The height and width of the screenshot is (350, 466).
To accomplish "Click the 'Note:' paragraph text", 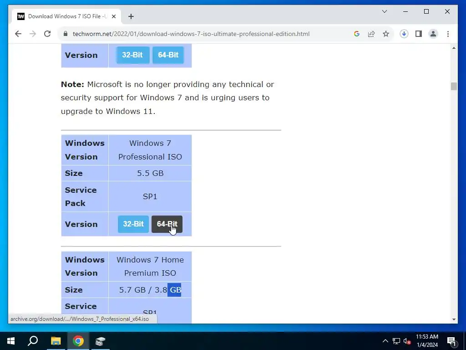I will [x=167, y=98].
